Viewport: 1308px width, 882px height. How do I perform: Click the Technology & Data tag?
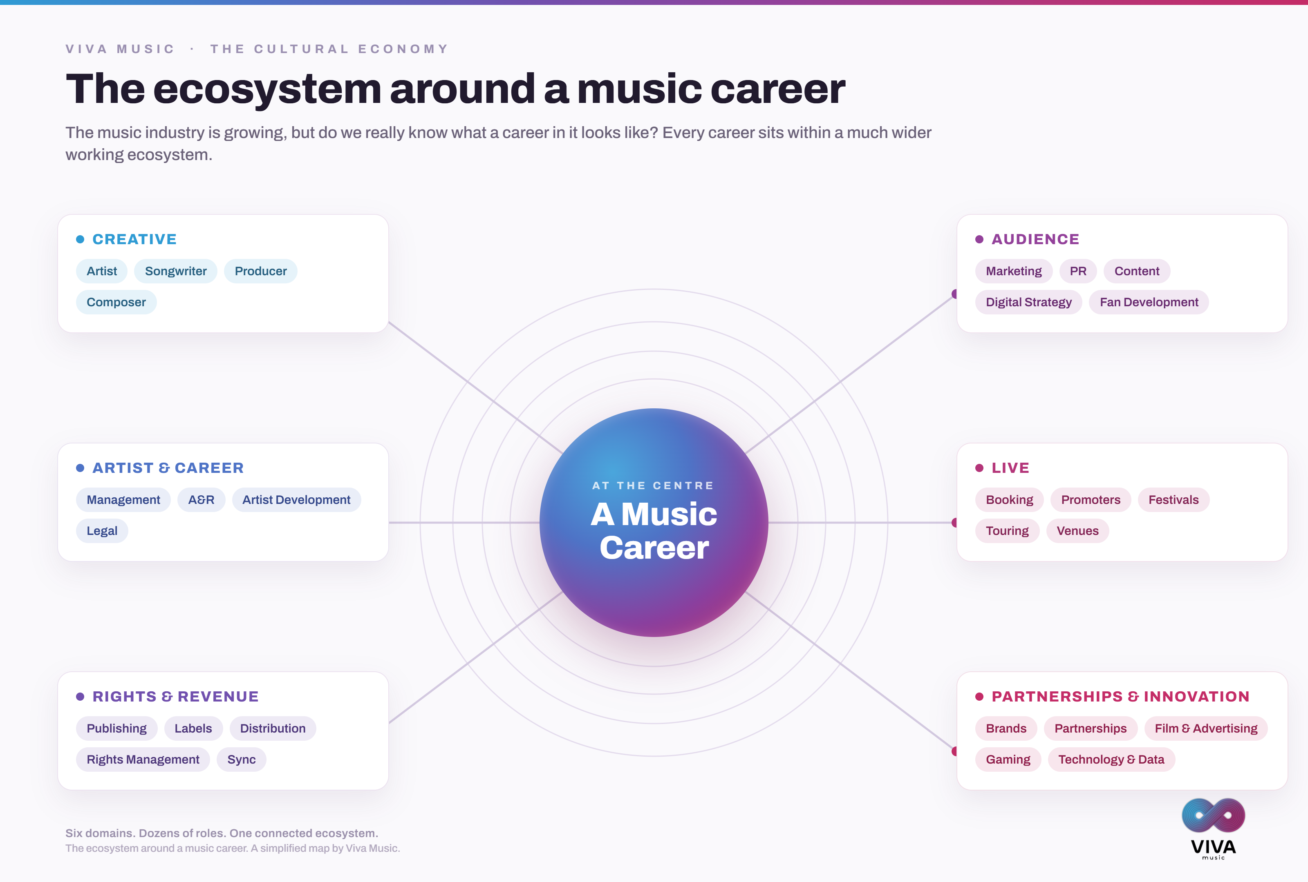coord(1111,759)
